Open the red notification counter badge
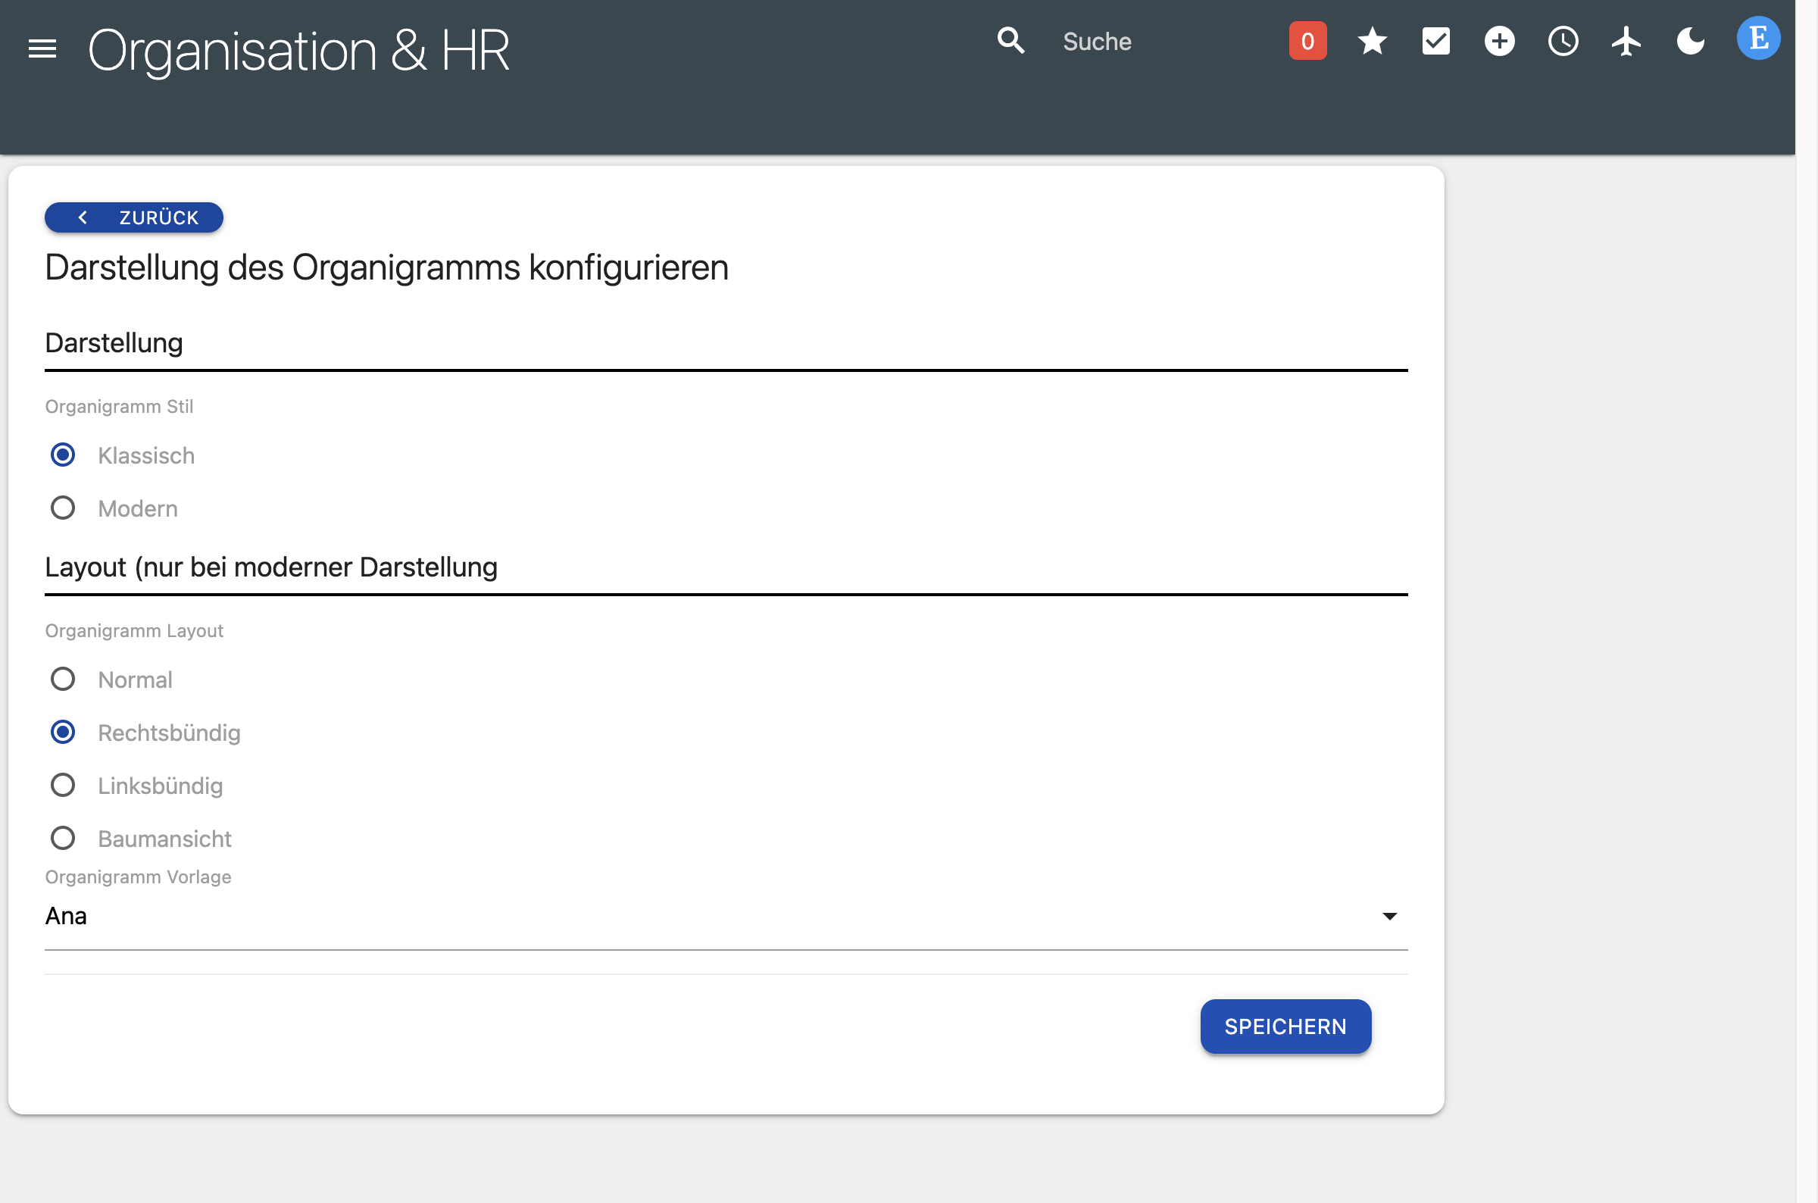The height and width of the screenshot is (1203, 1818). (x=1307, y=42)
